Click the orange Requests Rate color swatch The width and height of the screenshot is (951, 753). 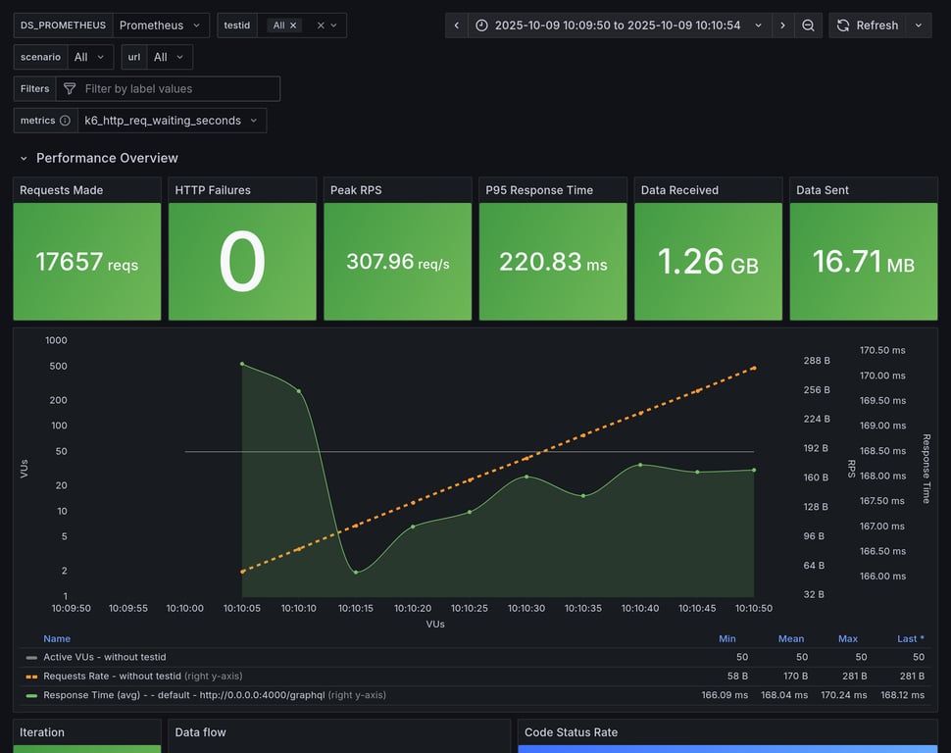pos(31,677)
